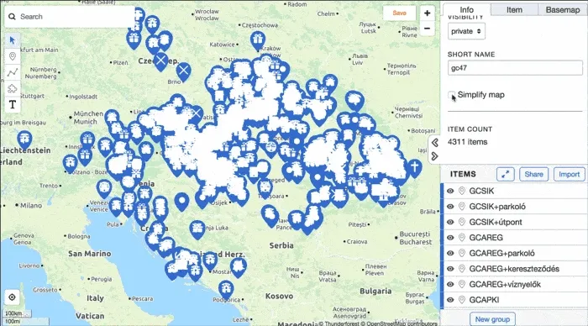The width and height of the screenshot is (588, 326).
Task: Select the GCAREG+kereszteződés group row
Action: tap(514, 269)
